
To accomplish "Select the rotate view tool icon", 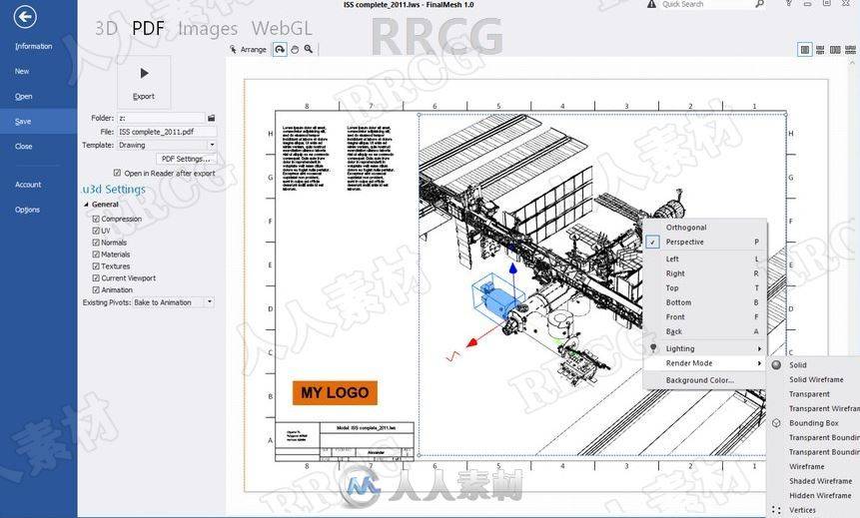I will 280,49.
